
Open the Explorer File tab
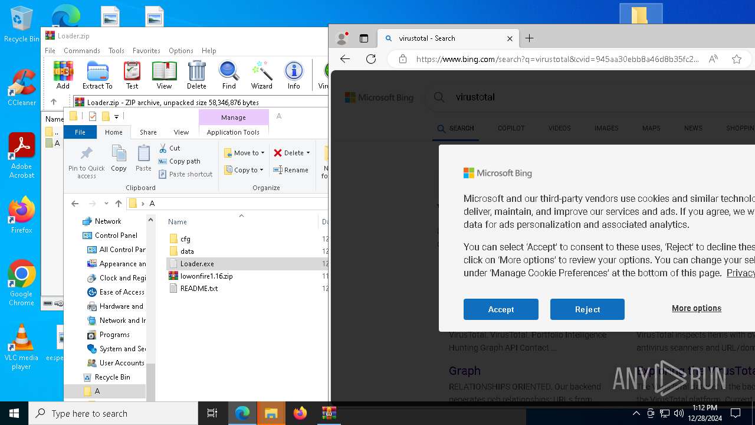(80, 132)
